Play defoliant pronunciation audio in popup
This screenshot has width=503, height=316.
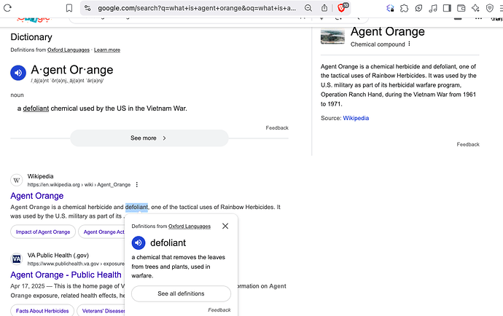[139, 243]
